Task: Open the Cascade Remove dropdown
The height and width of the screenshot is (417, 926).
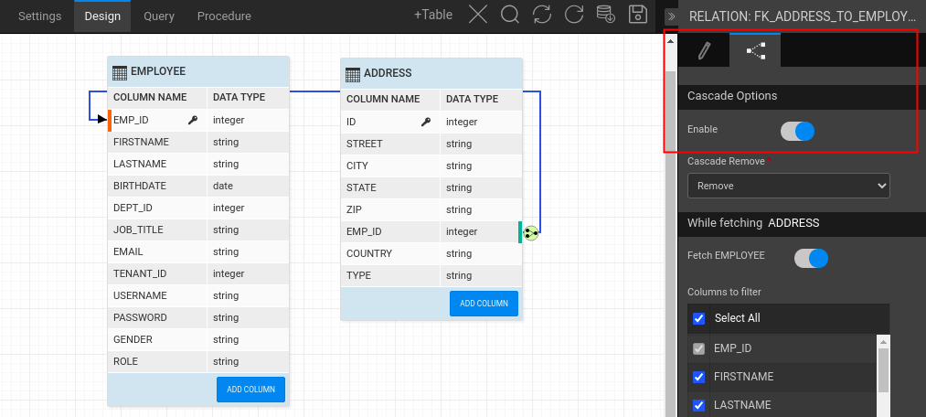Action: coord(788,186)
